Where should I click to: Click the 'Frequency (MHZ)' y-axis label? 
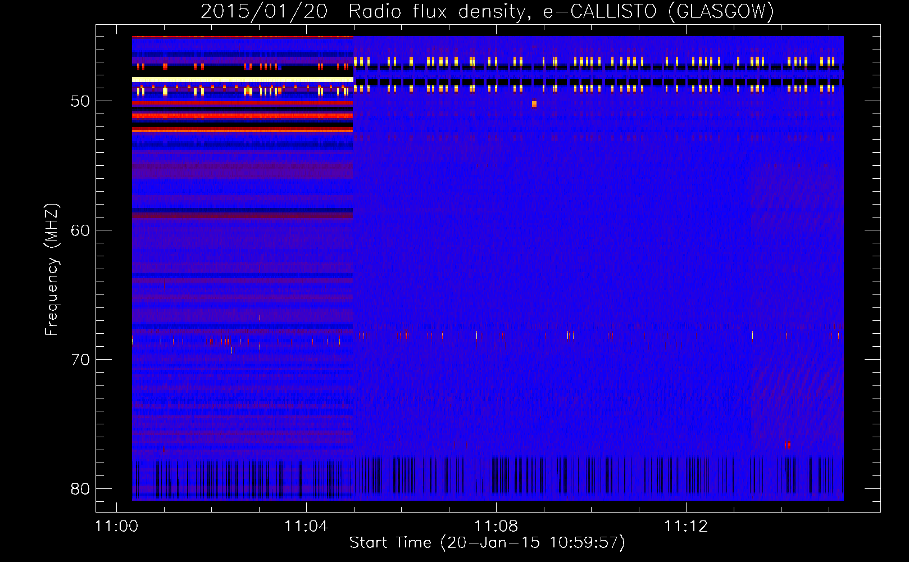(x=52, y=270)
